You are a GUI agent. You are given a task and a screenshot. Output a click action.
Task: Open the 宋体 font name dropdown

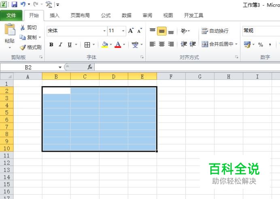pyautogui.click(x=104, y=31)
